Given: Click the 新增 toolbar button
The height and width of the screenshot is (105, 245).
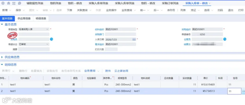Looking at the screenshot, I should click(5, 10).
